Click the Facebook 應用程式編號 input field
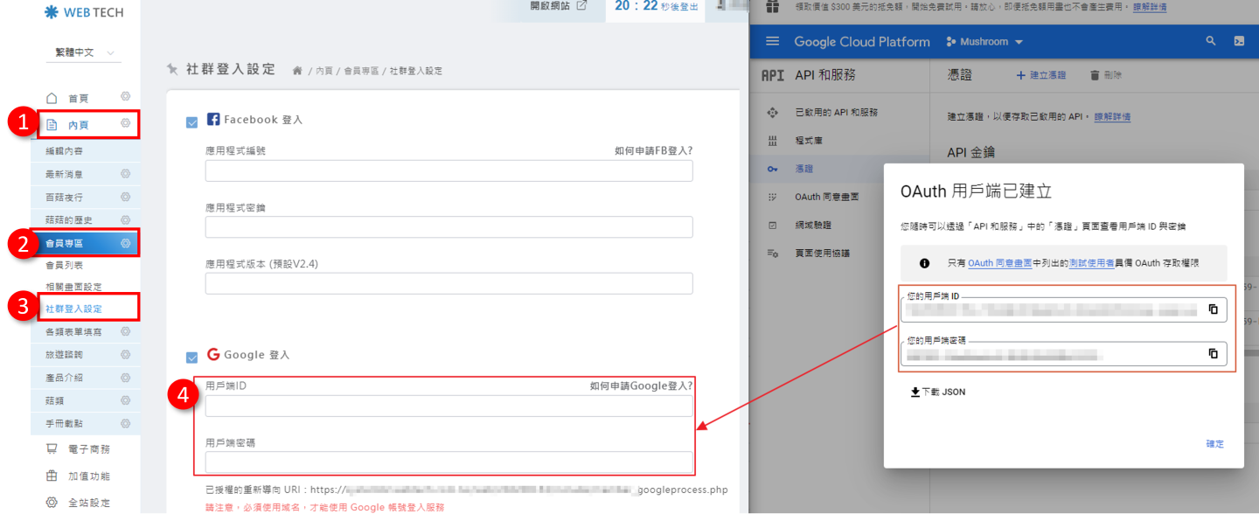The height and width of the screenshot is (514, 1259). (x=449, y=170)
